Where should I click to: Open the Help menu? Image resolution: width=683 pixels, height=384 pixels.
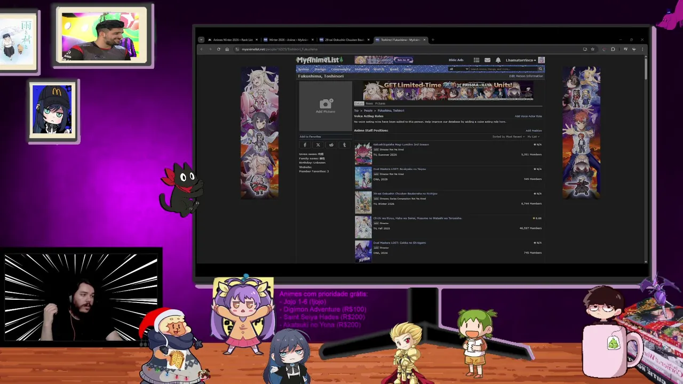pos(408,69)
